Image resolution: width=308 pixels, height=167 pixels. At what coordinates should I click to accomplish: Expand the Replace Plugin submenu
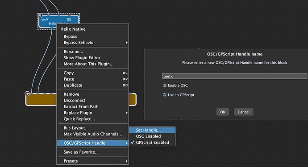coord(93,113)
